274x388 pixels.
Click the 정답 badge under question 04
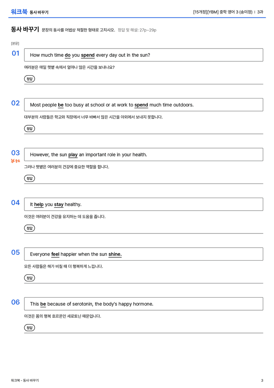point(29,228)
